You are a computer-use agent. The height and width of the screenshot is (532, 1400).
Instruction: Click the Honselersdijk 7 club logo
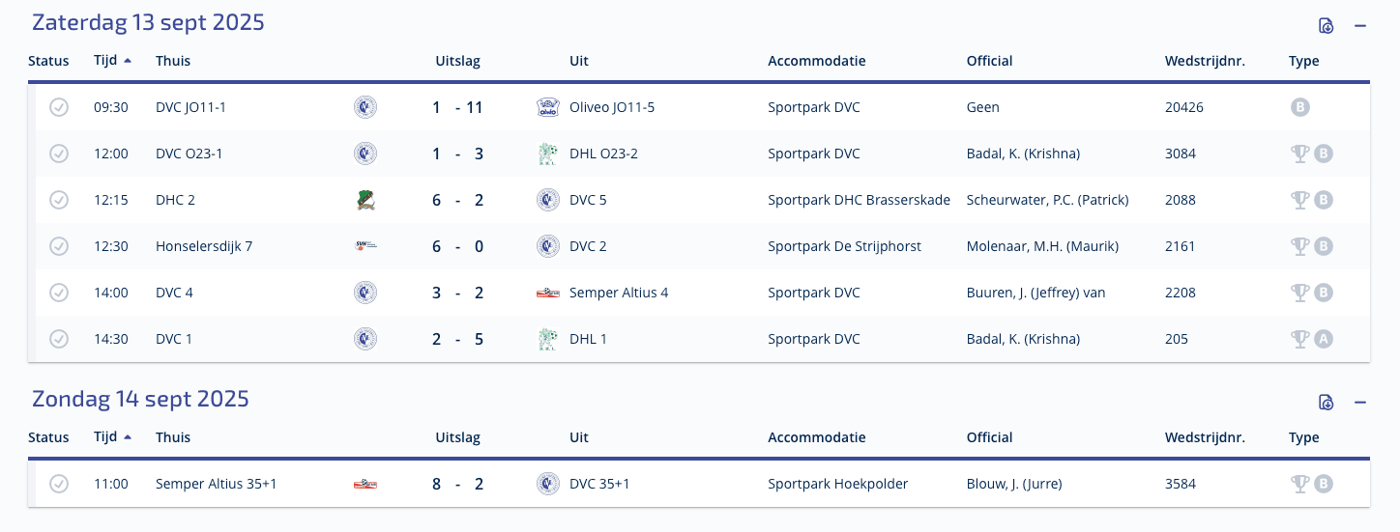pyautogui.click(x=365, y=246)
